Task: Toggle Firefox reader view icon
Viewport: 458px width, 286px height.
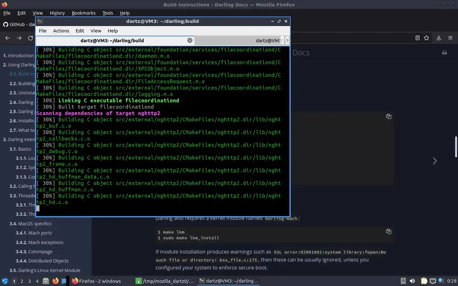Action: [417, 38]
